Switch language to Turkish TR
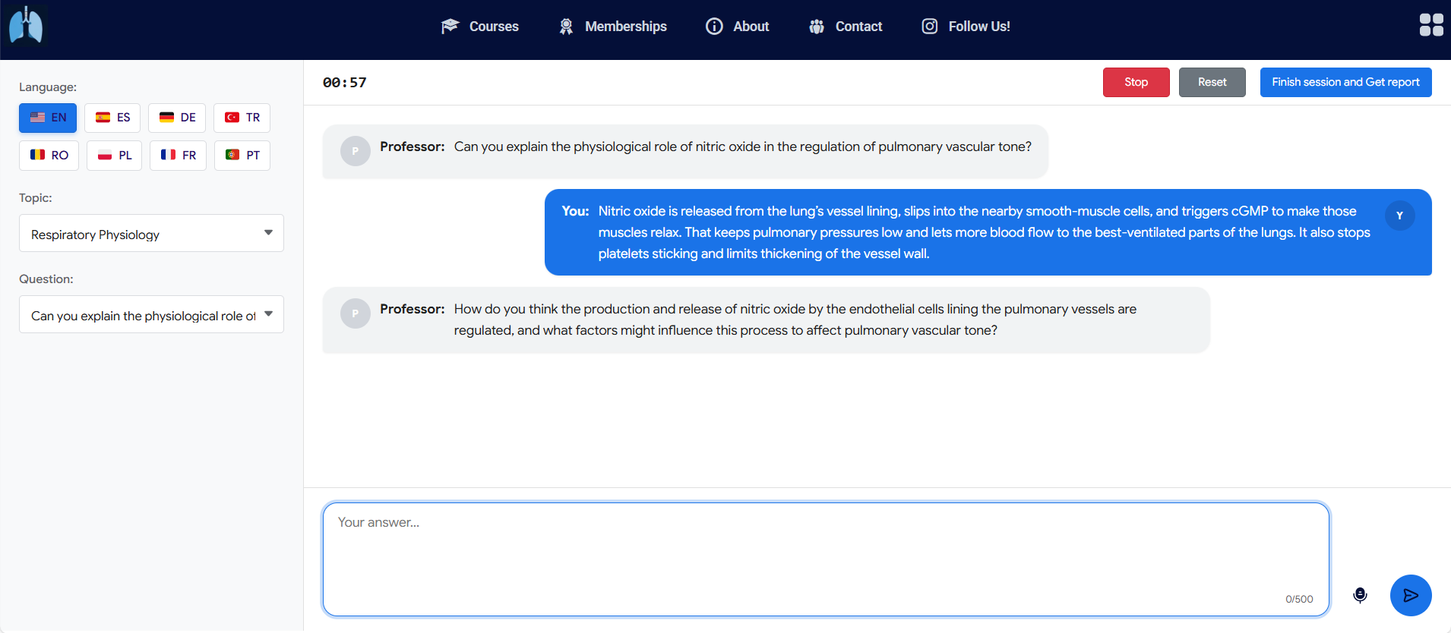The image size is (1451, 633). [242, 118]
